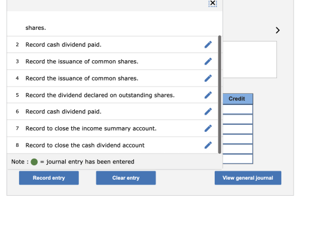Close the journal entry list popup
Screen dimensions: 335x228
point(212,3)
